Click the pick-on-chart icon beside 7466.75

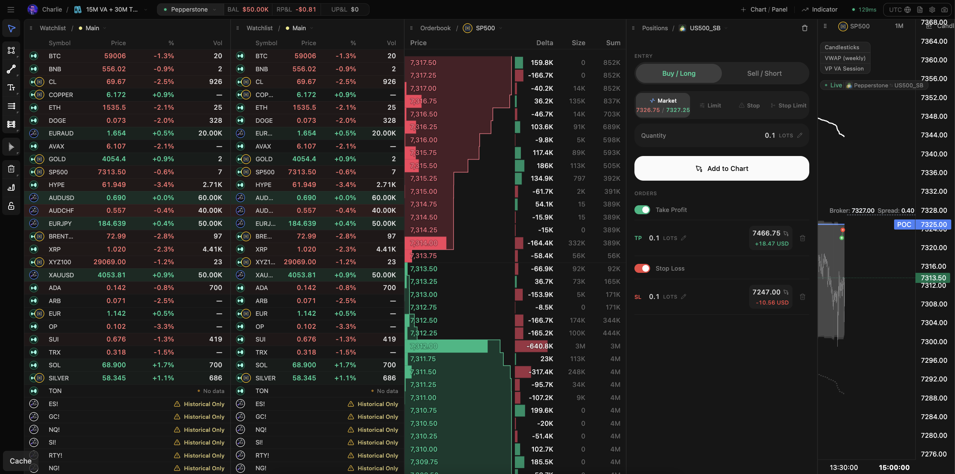point(786,234)
